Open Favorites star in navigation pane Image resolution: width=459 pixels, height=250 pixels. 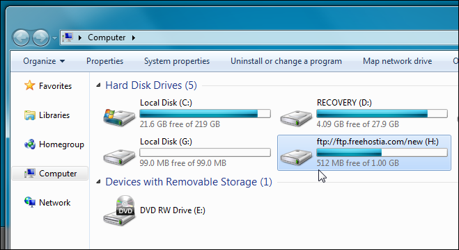coord(29,85)
